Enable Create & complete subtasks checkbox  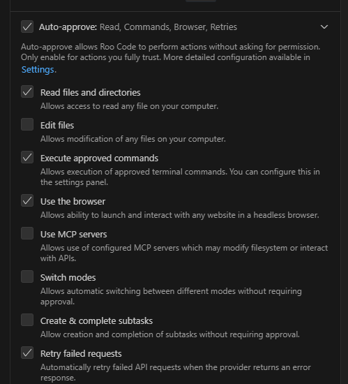pos(27,320)
